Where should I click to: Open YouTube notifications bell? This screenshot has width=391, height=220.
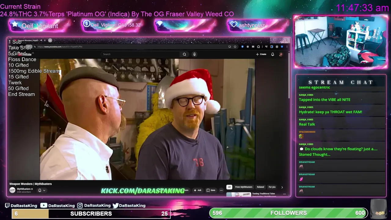(x=272, y=54)
